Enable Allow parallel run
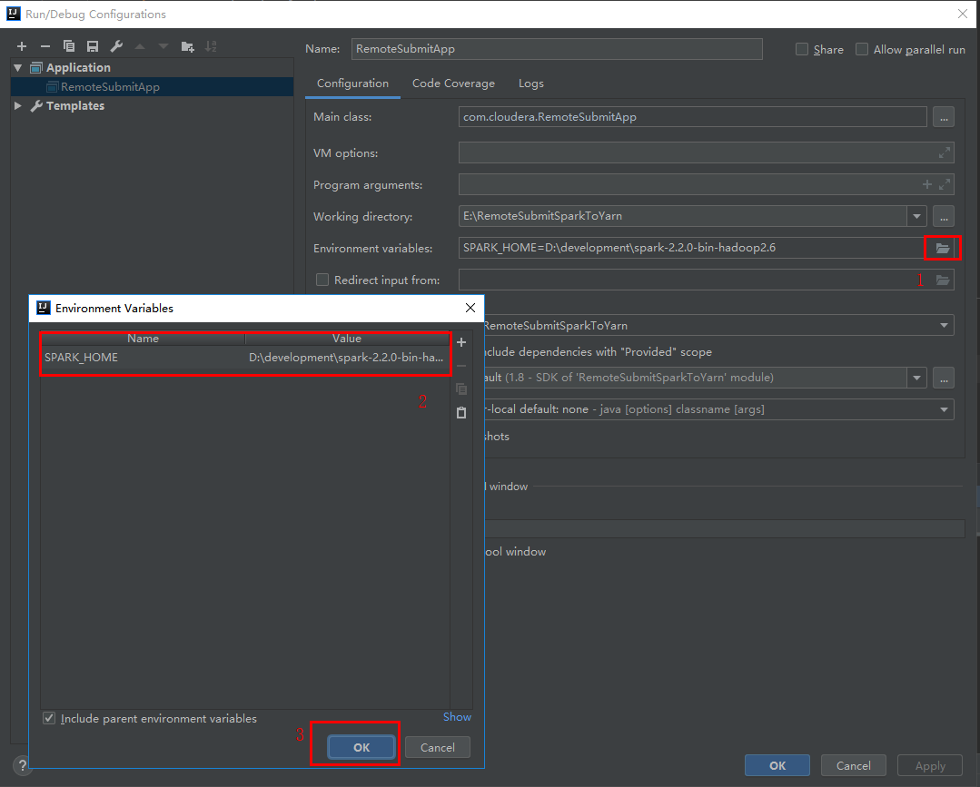 [861, 49]
